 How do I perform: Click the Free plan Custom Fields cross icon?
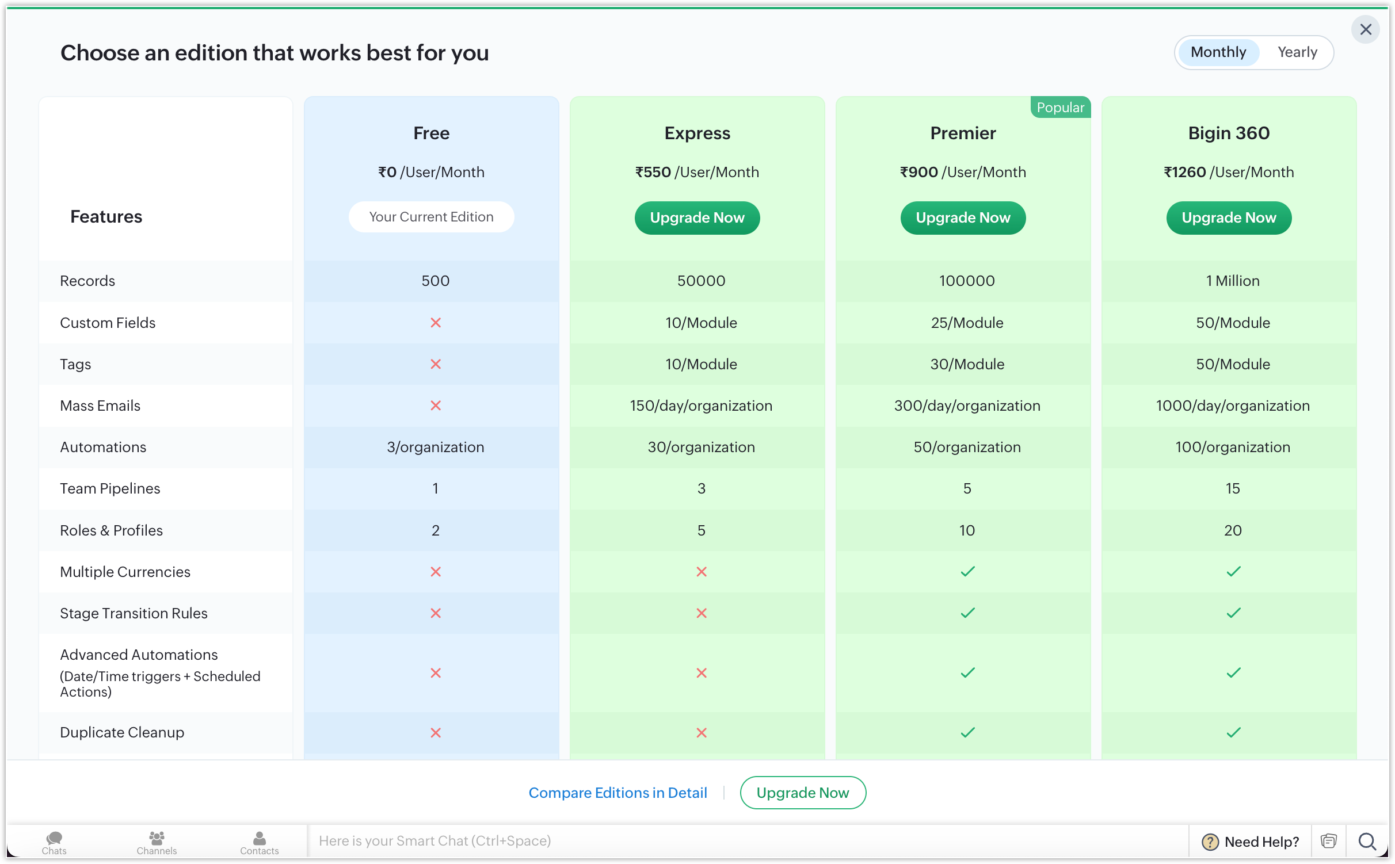click(436, 323)
